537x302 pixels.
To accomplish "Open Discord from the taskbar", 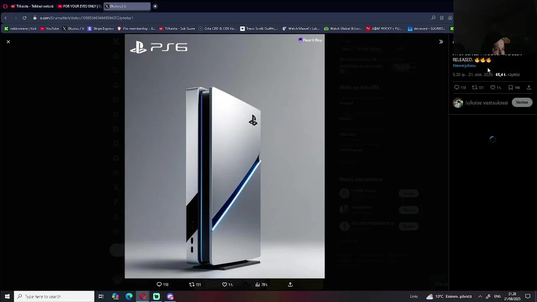I will tap(170, 297).
